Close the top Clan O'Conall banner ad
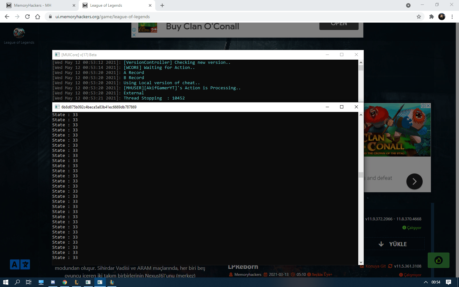 [x=134, y=35]
